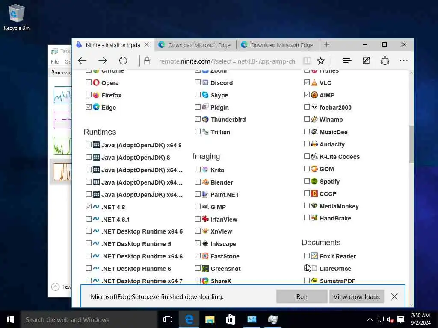Refresh the Ninite page

123,61
